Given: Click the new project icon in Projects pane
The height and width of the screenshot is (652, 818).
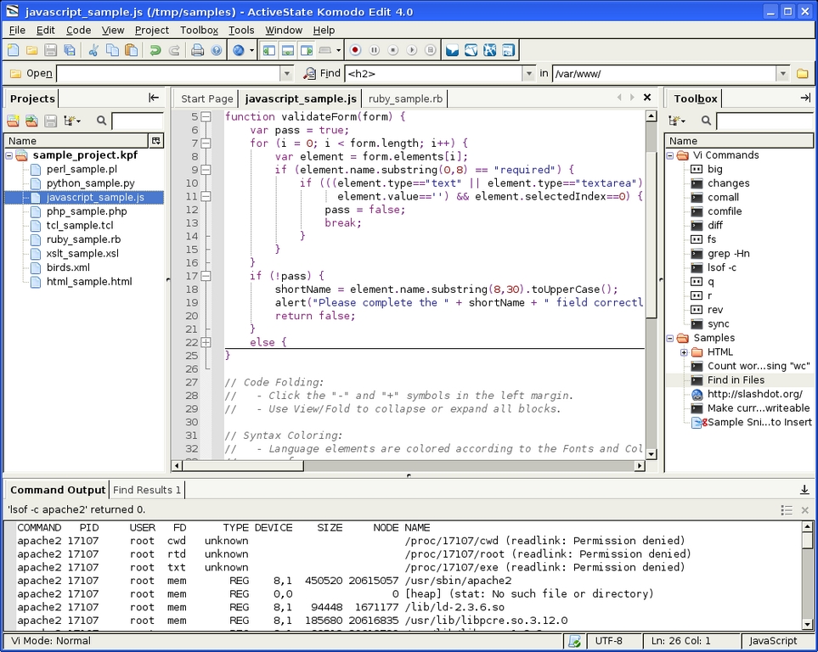Looking at the screenshot, I should point(14,121).
